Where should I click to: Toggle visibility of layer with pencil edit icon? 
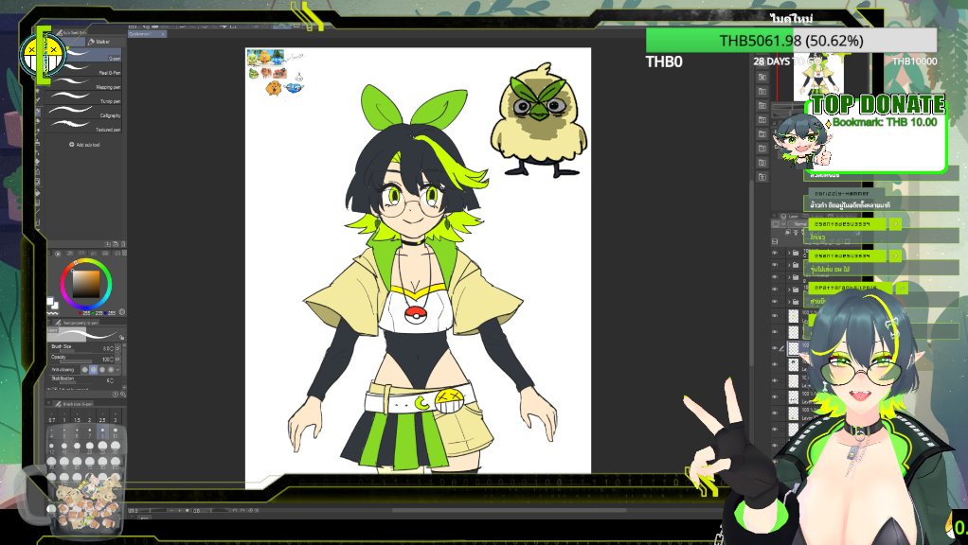click(x=776, y=348)
